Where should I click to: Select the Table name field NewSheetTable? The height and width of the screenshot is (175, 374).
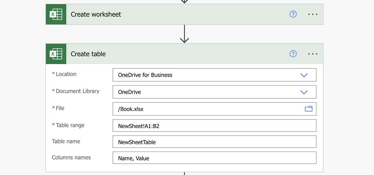point(214,142)
